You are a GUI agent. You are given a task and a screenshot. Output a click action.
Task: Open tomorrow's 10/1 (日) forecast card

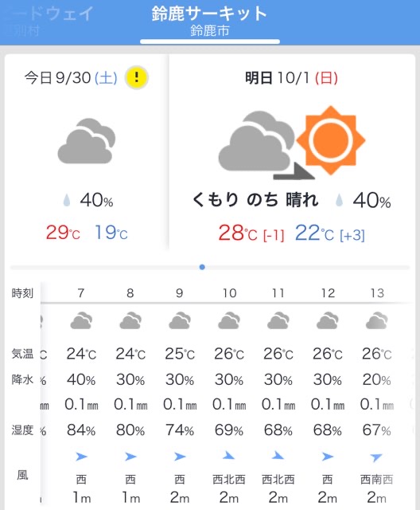tap(292, 152)
